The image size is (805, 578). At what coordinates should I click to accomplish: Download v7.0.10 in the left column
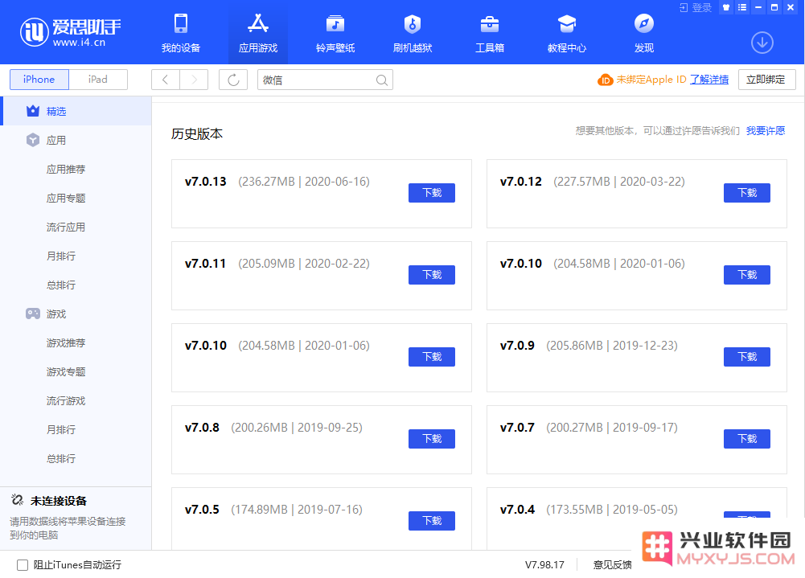432,357
